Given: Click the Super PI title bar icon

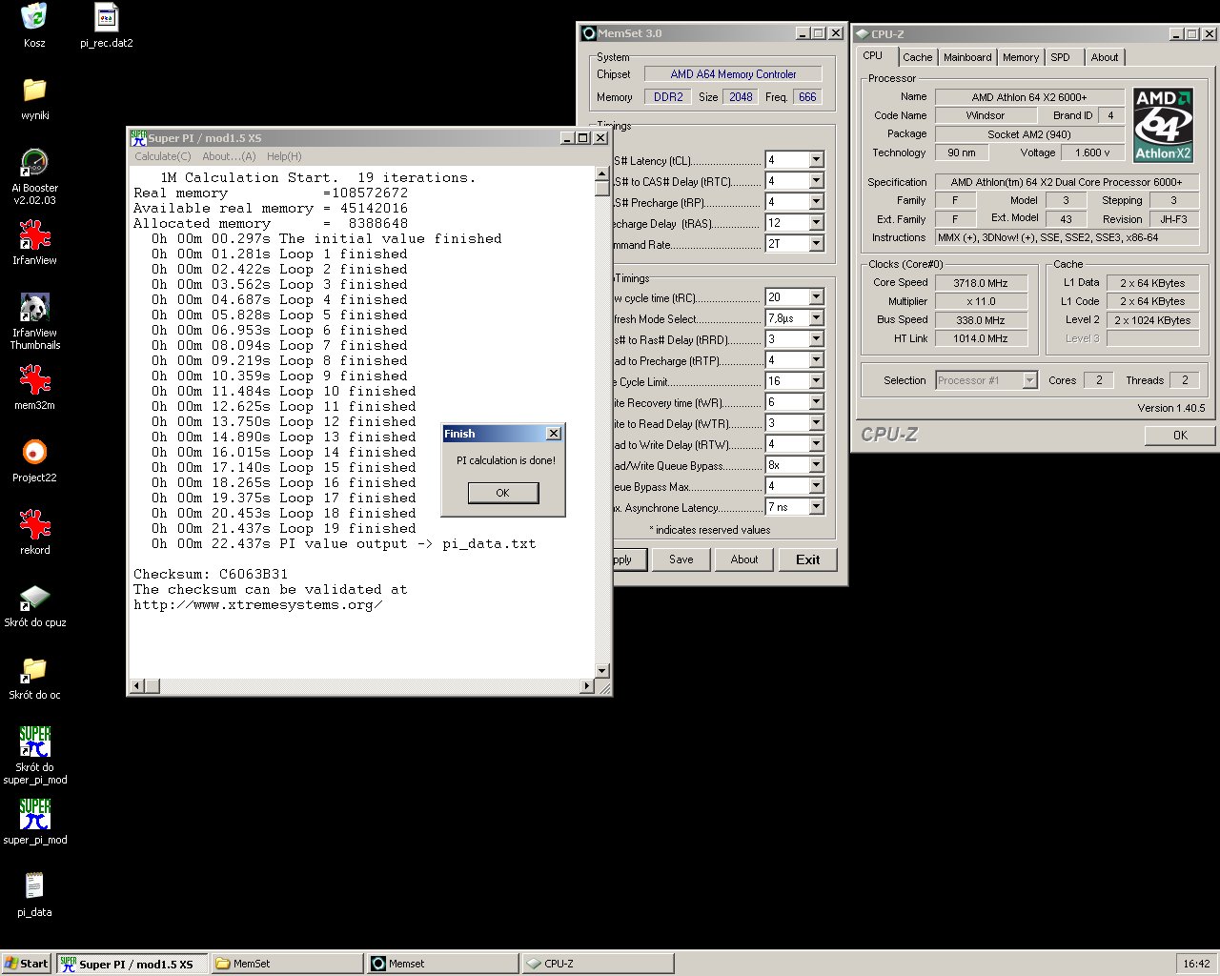Looking at the screenshot, I should 138,138.
